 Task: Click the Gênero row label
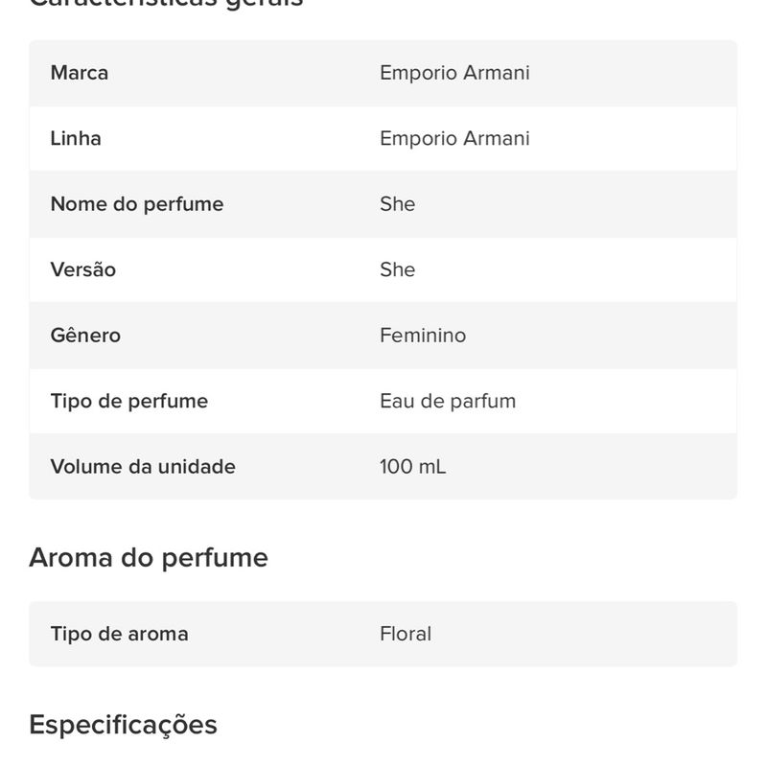point(85,336)
